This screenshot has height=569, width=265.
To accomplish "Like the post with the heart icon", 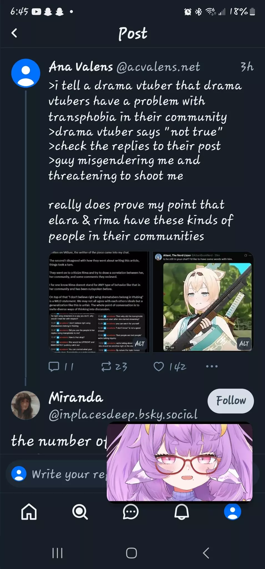I will [x=159, y=366].
